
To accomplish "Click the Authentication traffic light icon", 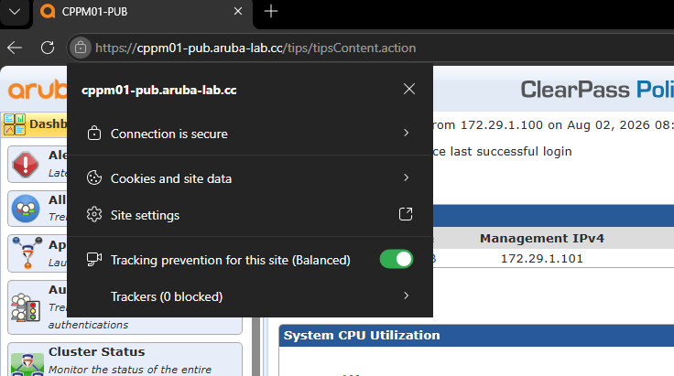I will 26,307.
